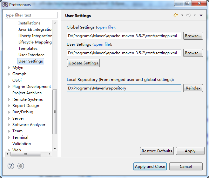
Task: Click the tree vertical scrollbar thumb
Action: (x=55, y=112)
